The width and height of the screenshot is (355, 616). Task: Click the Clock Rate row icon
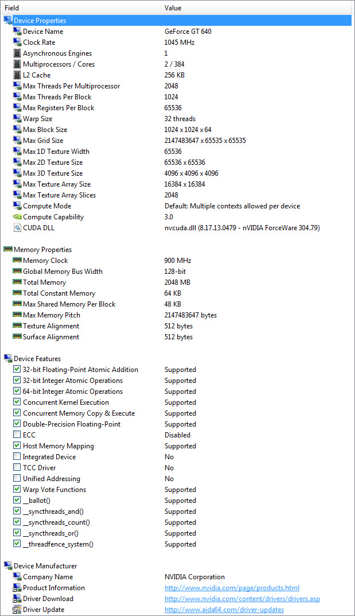coord(17,42)
